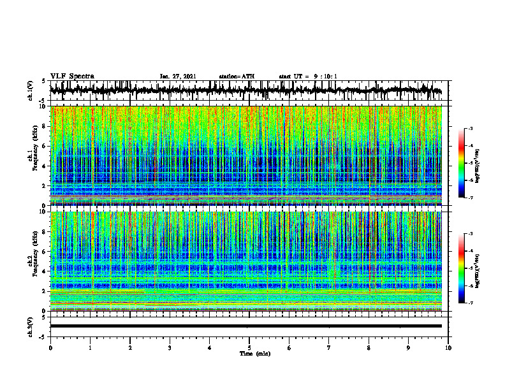This screenshot has width=505, height=390.
Task: Click time axis tick label "7"
Action: click(329, 348)
